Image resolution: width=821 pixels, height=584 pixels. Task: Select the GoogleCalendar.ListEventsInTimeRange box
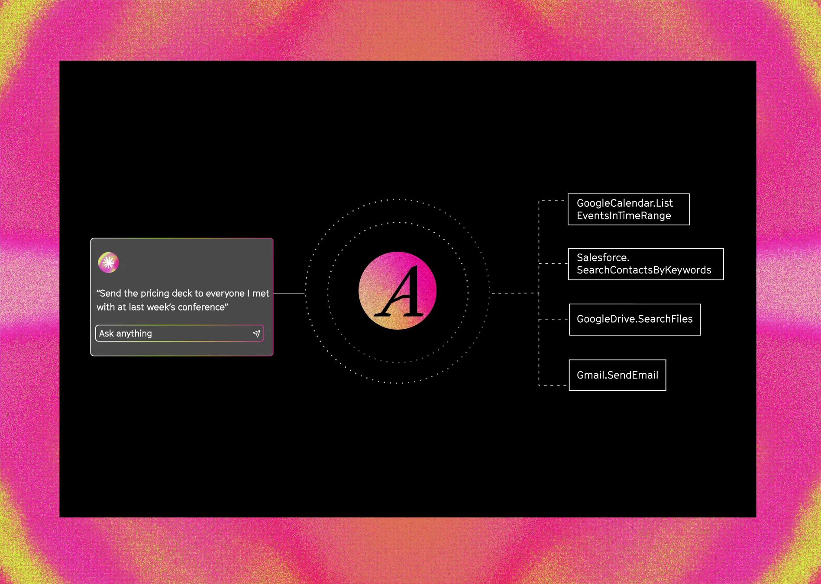629,209
